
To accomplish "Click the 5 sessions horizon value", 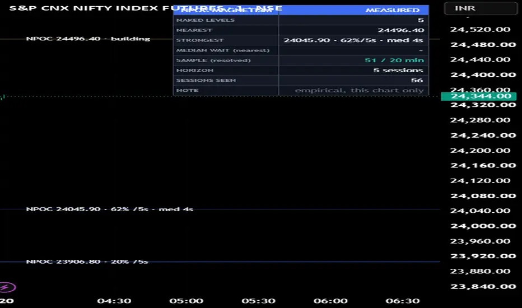I will (x=398, y=70).
